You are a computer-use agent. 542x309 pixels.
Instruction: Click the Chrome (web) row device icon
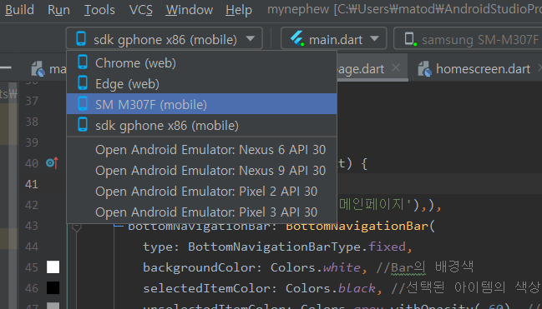[x=83, y=62]
